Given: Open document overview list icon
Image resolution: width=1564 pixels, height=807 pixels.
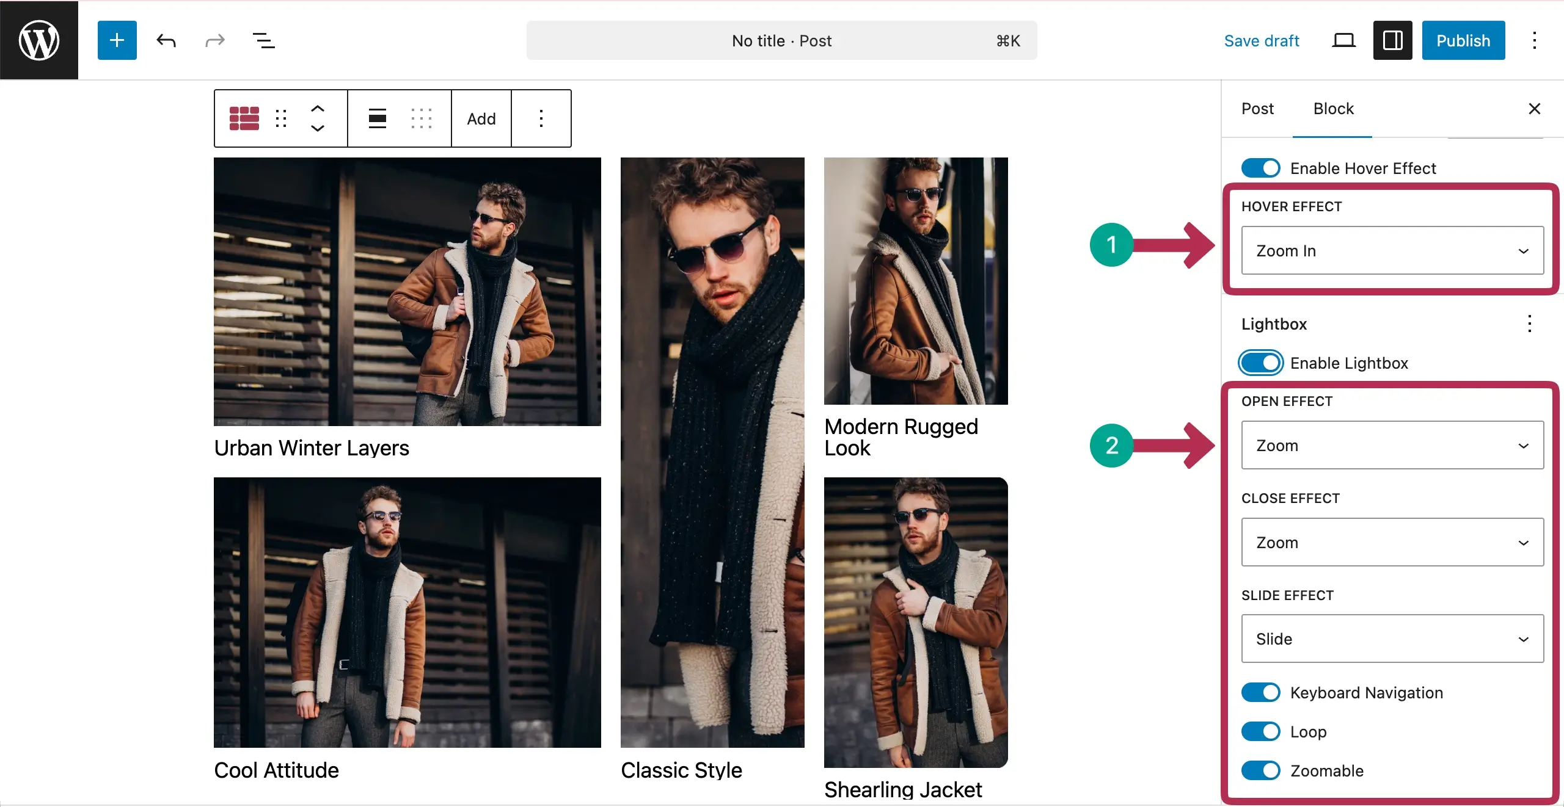Looking at the screenshot, I should [x=264, y=41].
